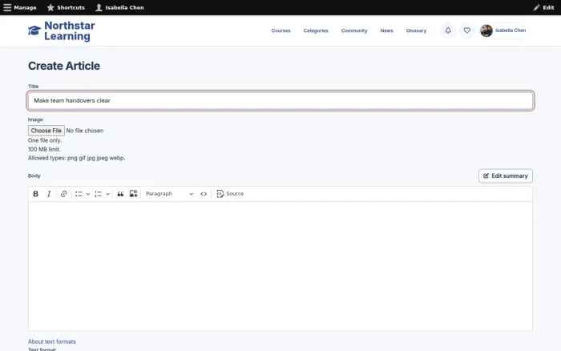Click the Choose File button
The image size is (561, 351).
[46, 131]
